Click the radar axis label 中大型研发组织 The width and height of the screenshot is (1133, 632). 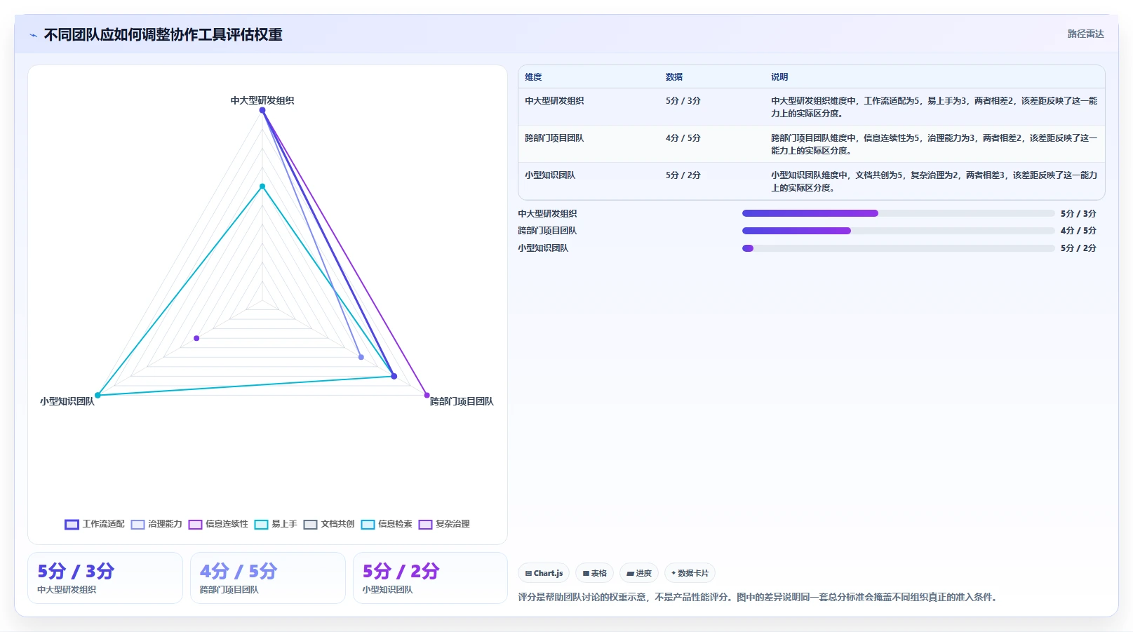262,100
